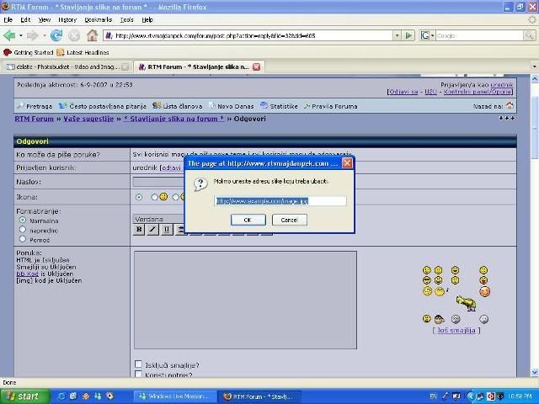Click the green Go button beside address bar
Image resolution: width=539 pixels, height=404 pixels.
coord(408,35)
